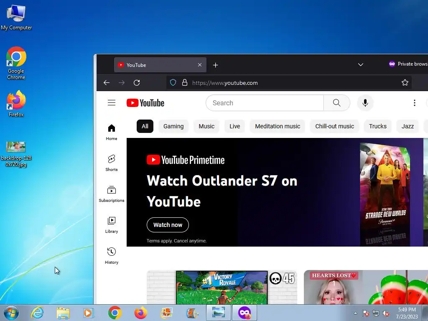
Task: Open the Victory Royale video thumbnail
Action: pyautogui.click(x=222, y=287)
